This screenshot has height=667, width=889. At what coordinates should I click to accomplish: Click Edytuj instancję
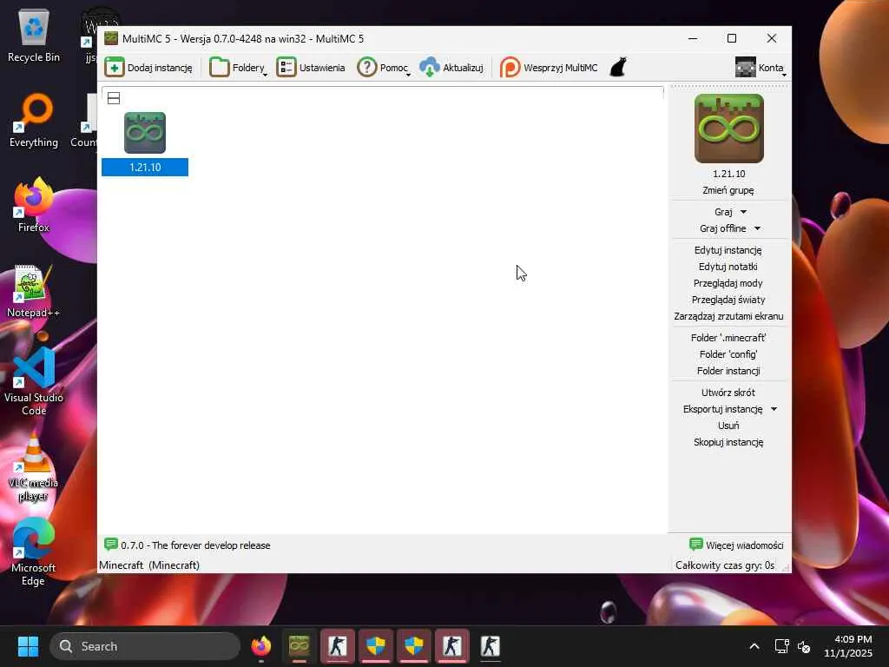point(728,250)
